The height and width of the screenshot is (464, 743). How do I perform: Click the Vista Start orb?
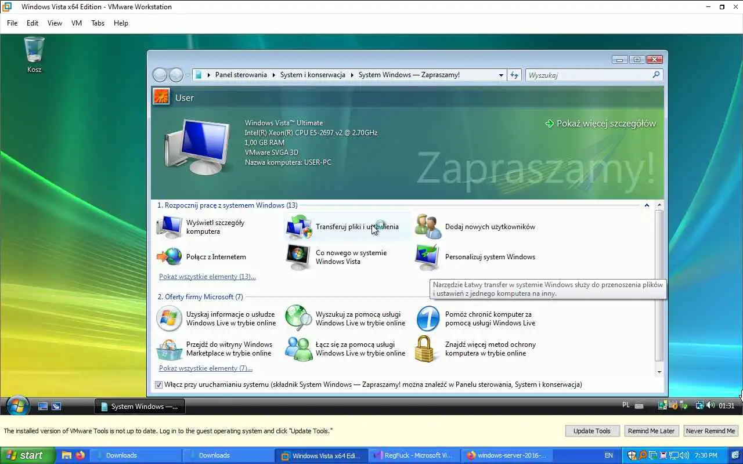point(17,405)
